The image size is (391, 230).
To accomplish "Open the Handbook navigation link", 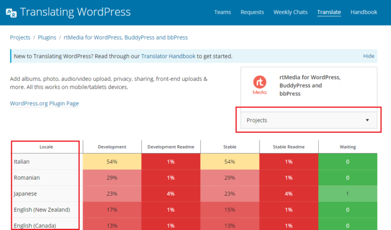I will 363,12.
